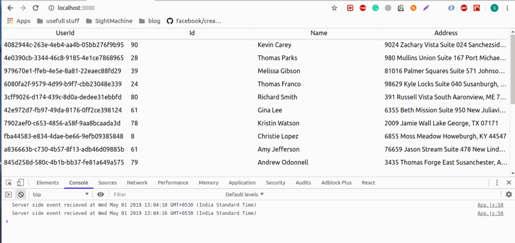Click the Kristin Watson cell

(x=279, y=123)
